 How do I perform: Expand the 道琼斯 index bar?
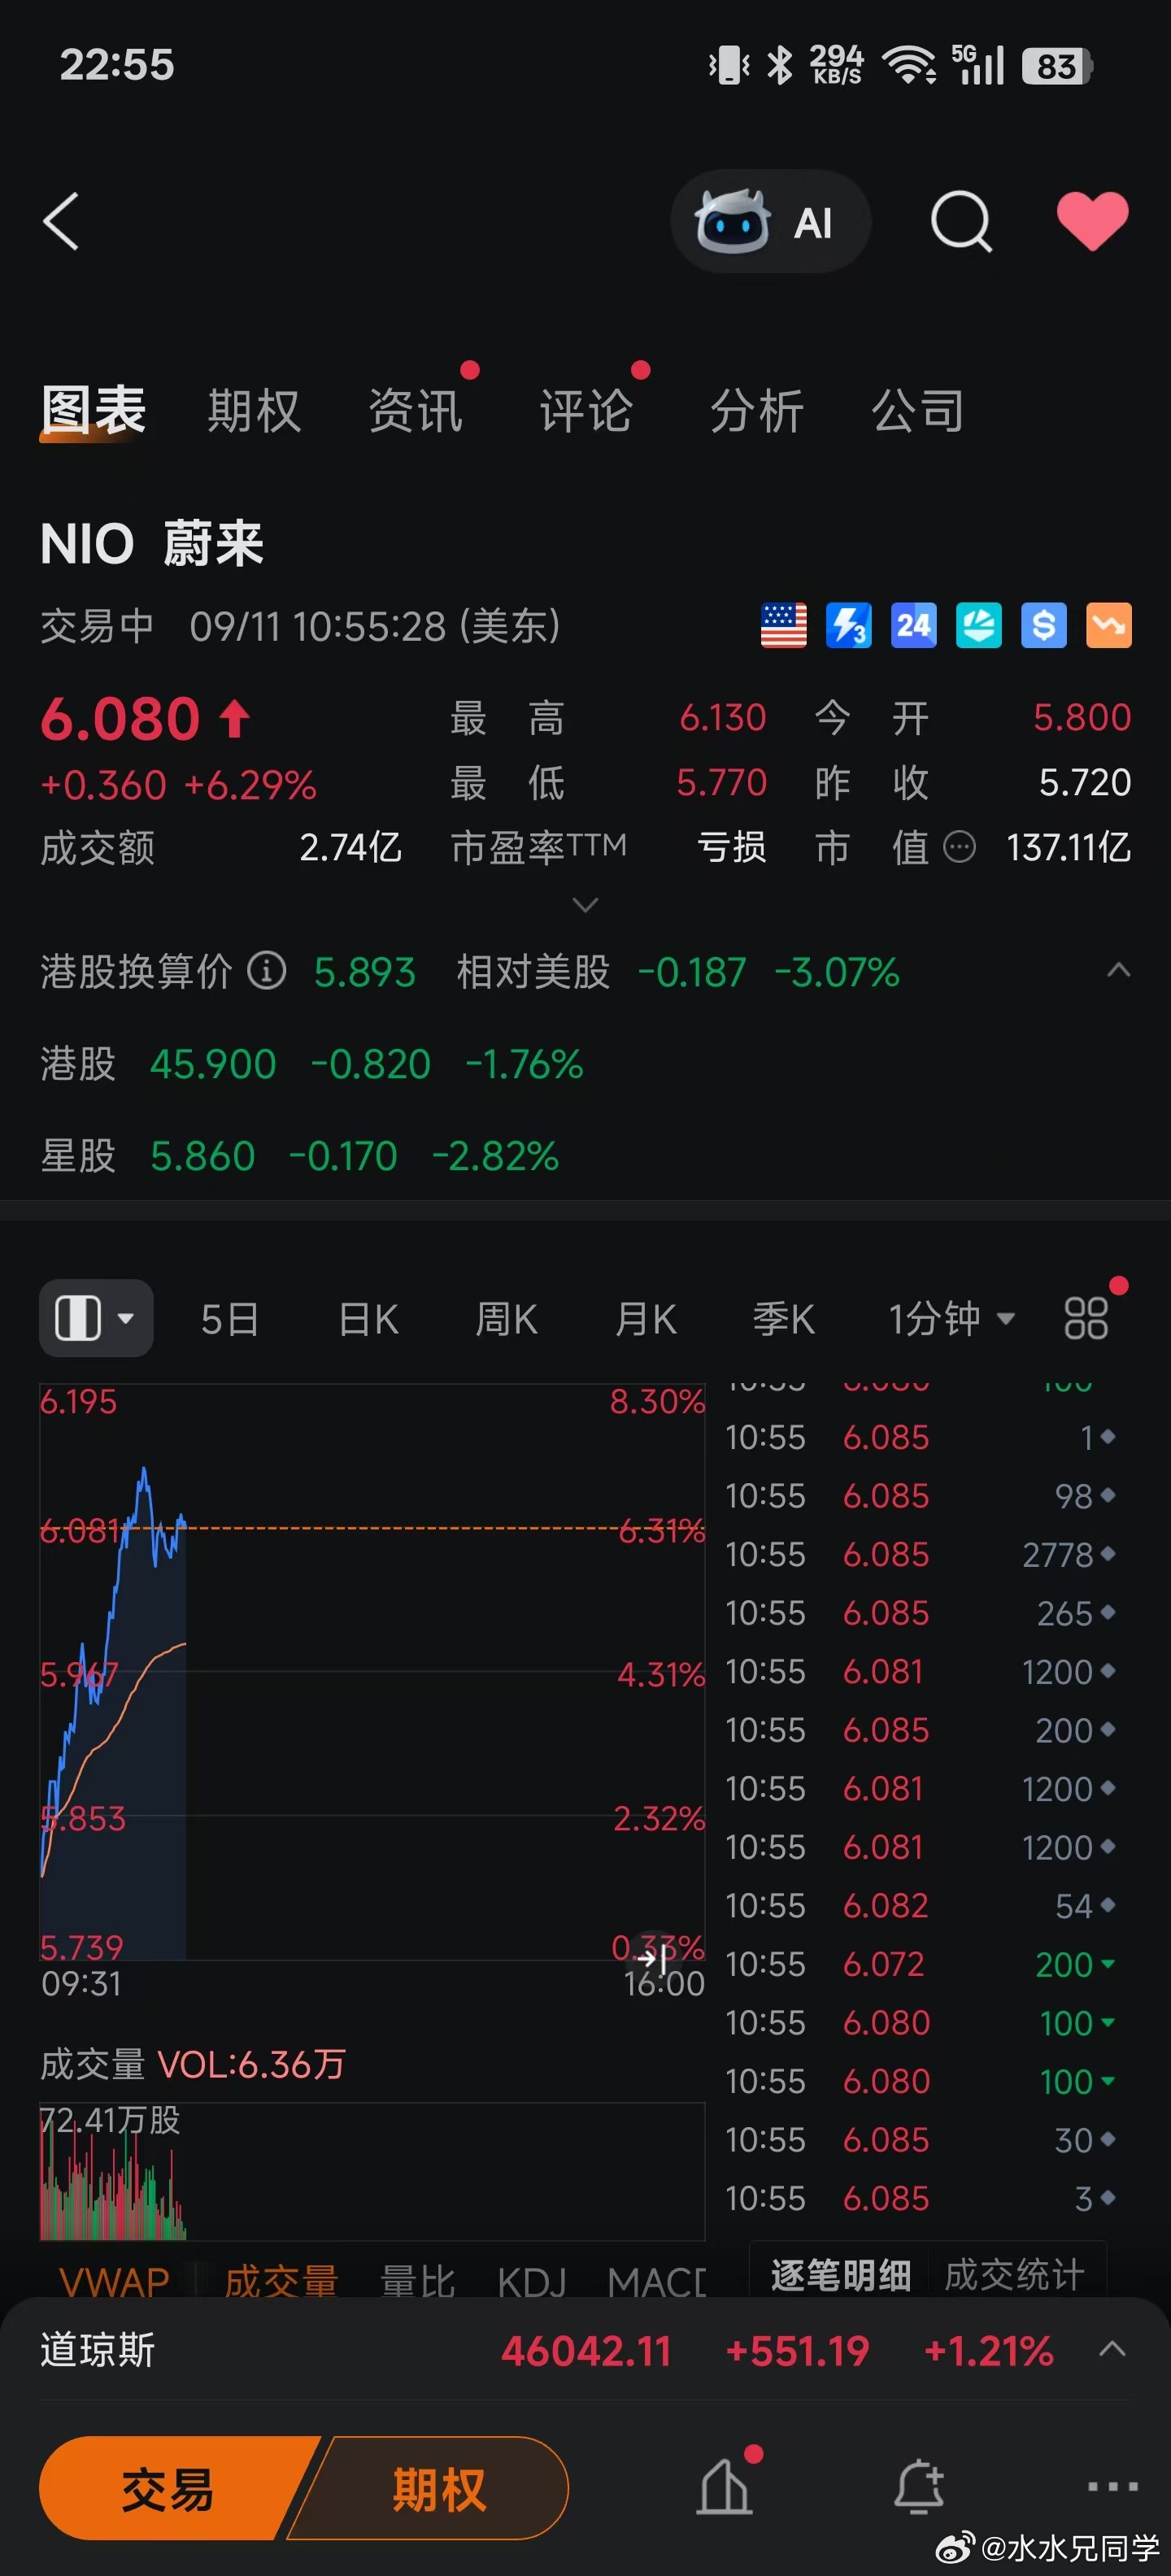(x=1112, y=2350)
